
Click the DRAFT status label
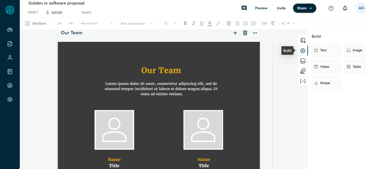(33, 13)
